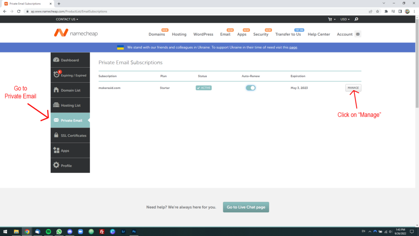419x236 pixels.
Task: Click the Windows Start button
Action: [5, 231]
